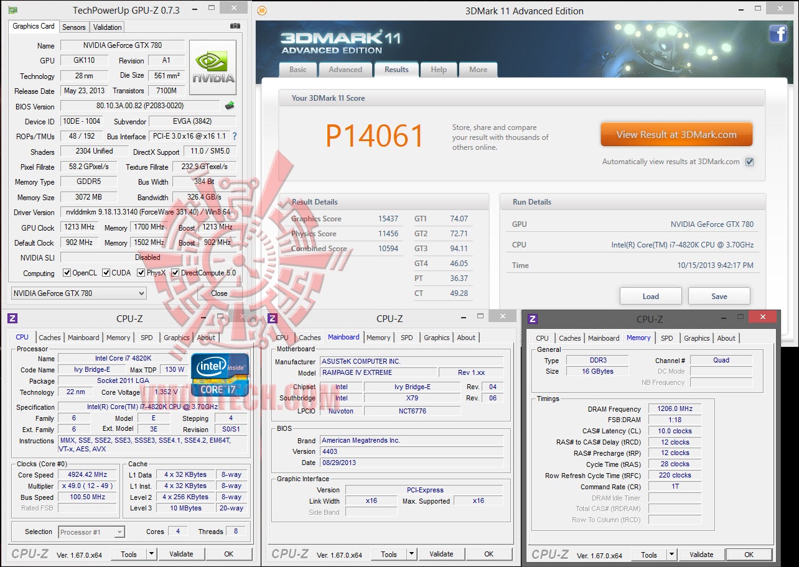Click the Combined Score value 10594
The height and width of the screenshot is (567, 799).
coord(388,249)
